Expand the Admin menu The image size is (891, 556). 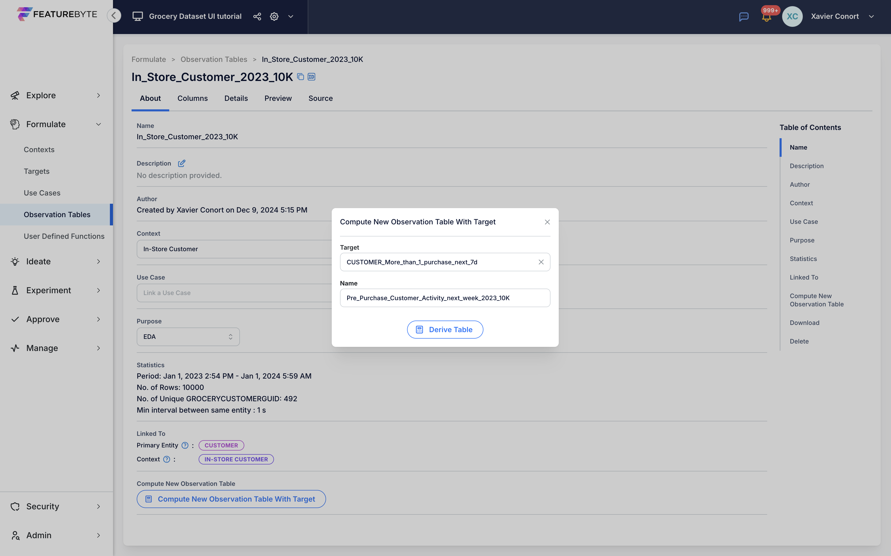56,535
